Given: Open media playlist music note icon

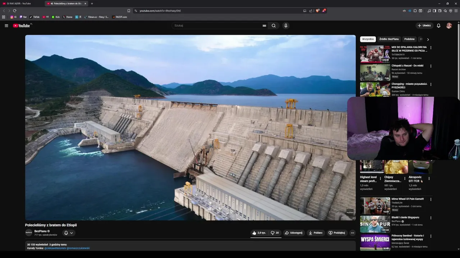Looking at the screenshot, I should [x=429, y=11].
